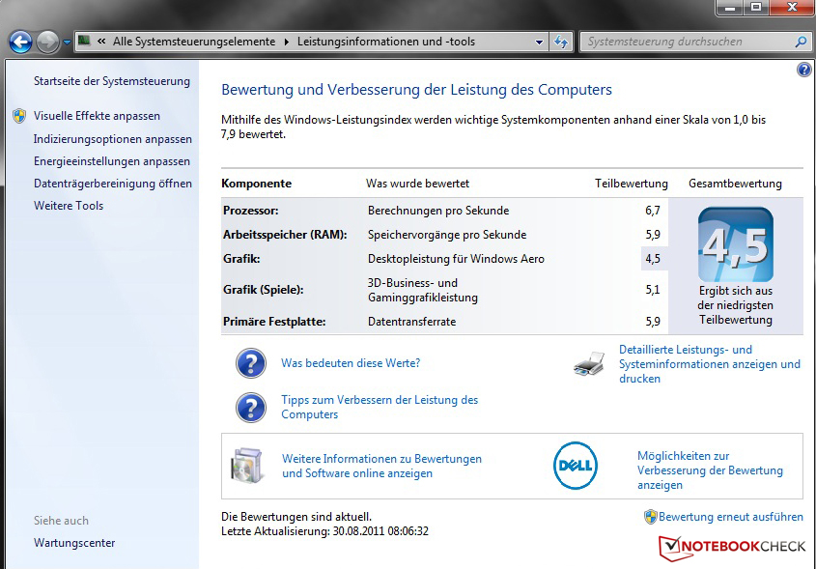Select the 'Arbeitsspeicher (RAM):' row label

(285, 235)
